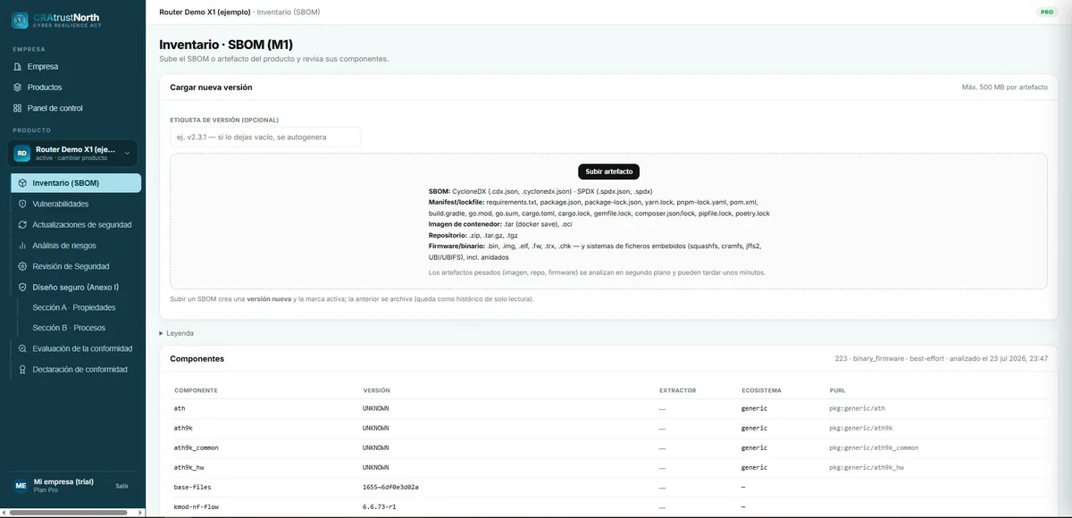1072x518 pixels.
Task: Click the Subir artefacto button
Action: 608,171
